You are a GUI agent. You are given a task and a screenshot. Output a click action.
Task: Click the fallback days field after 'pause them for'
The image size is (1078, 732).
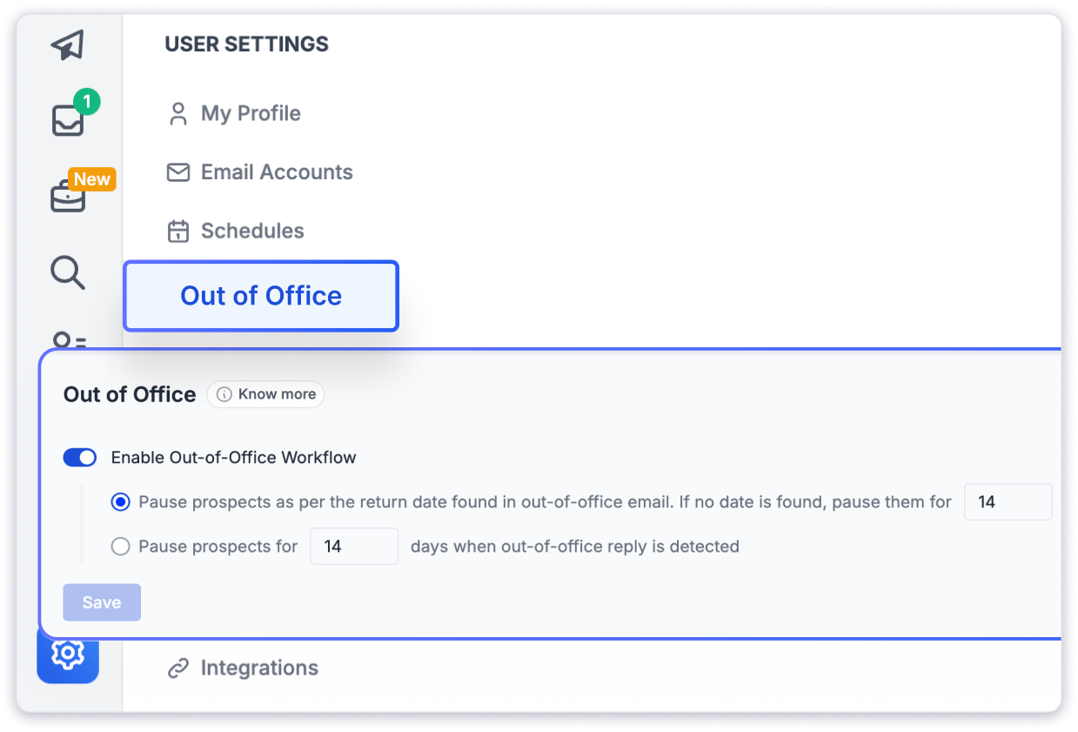[1008, 502]
